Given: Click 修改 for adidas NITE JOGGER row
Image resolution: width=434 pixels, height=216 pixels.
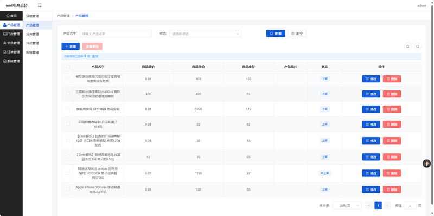Looking at the screenshot, I should pos(371,173).
